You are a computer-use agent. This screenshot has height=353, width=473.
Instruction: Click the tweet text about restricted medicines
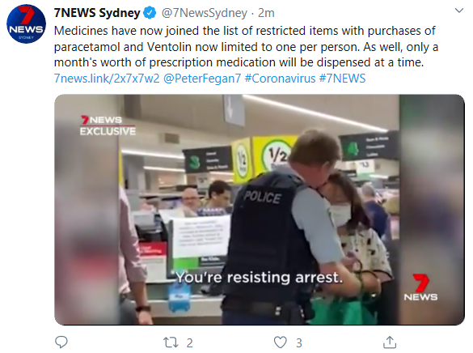click(x=246, y=47)
